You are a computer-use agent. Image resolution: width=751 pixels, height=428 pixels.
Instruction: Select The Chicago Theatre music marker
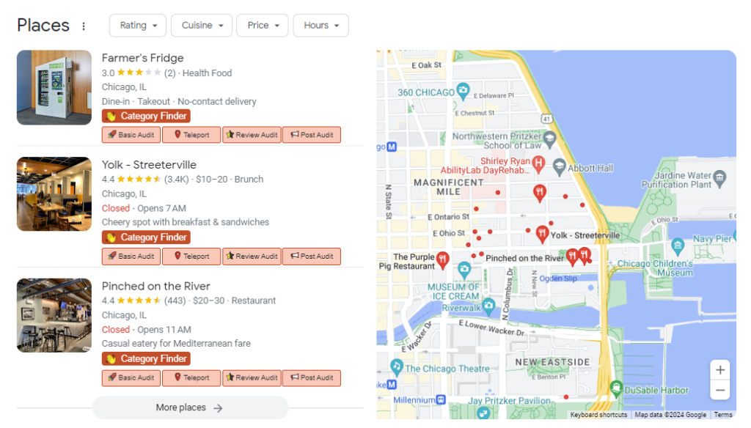[397, 366]
